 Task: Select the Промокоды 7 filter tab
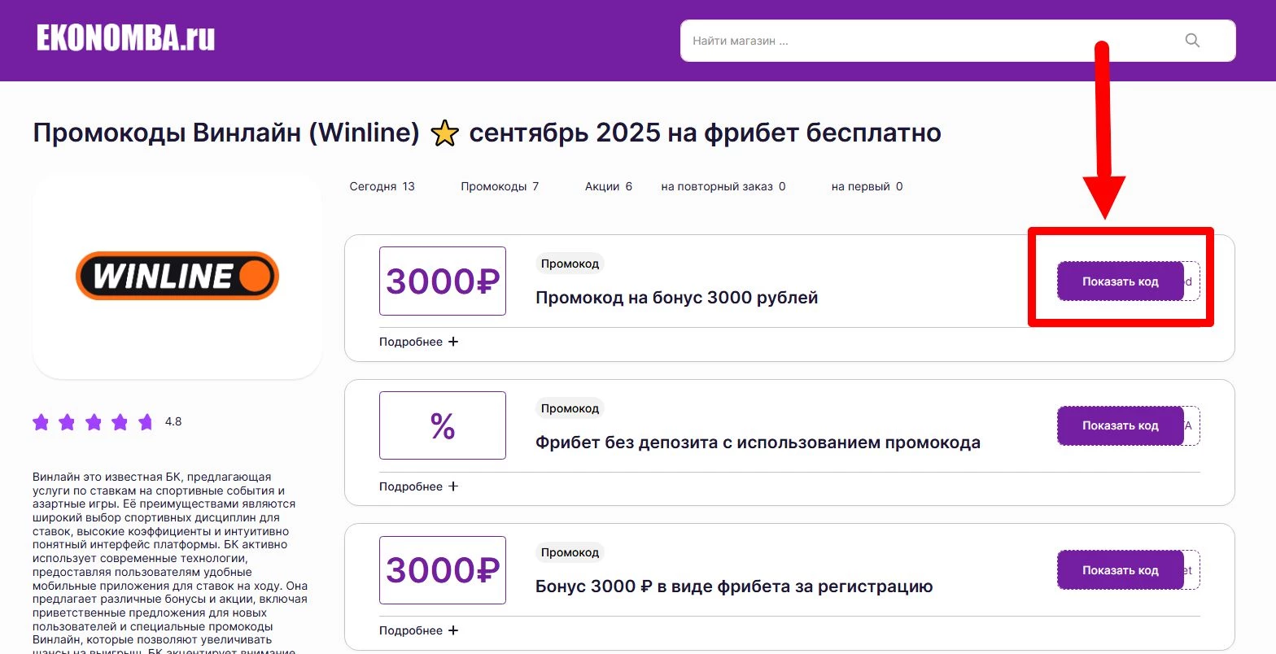[500, 186]
